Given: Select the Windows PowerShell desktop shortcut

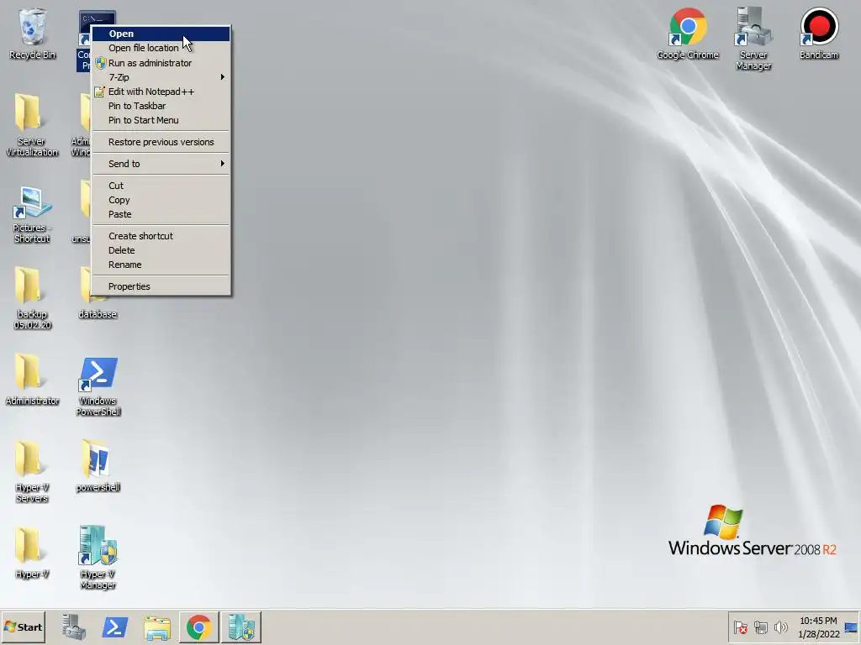Looking at the screenshot, I should [98, 386].
